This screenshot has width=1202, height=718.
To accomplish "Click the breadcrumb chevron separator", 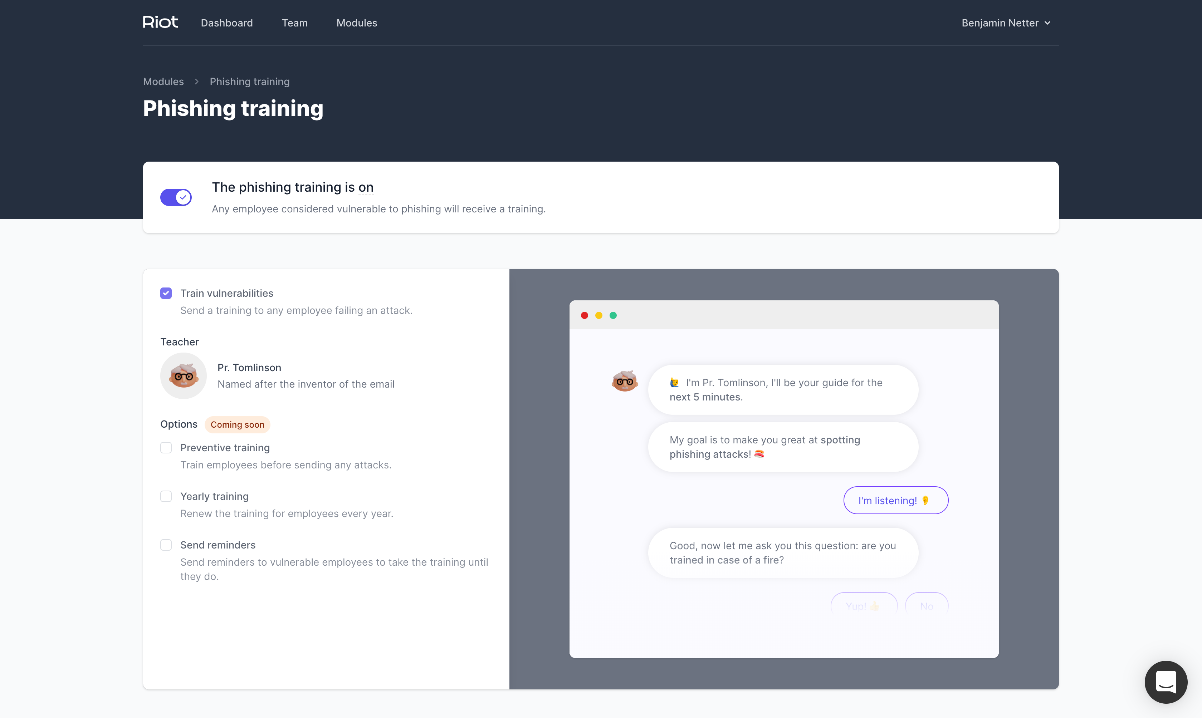I will [196, 82].
